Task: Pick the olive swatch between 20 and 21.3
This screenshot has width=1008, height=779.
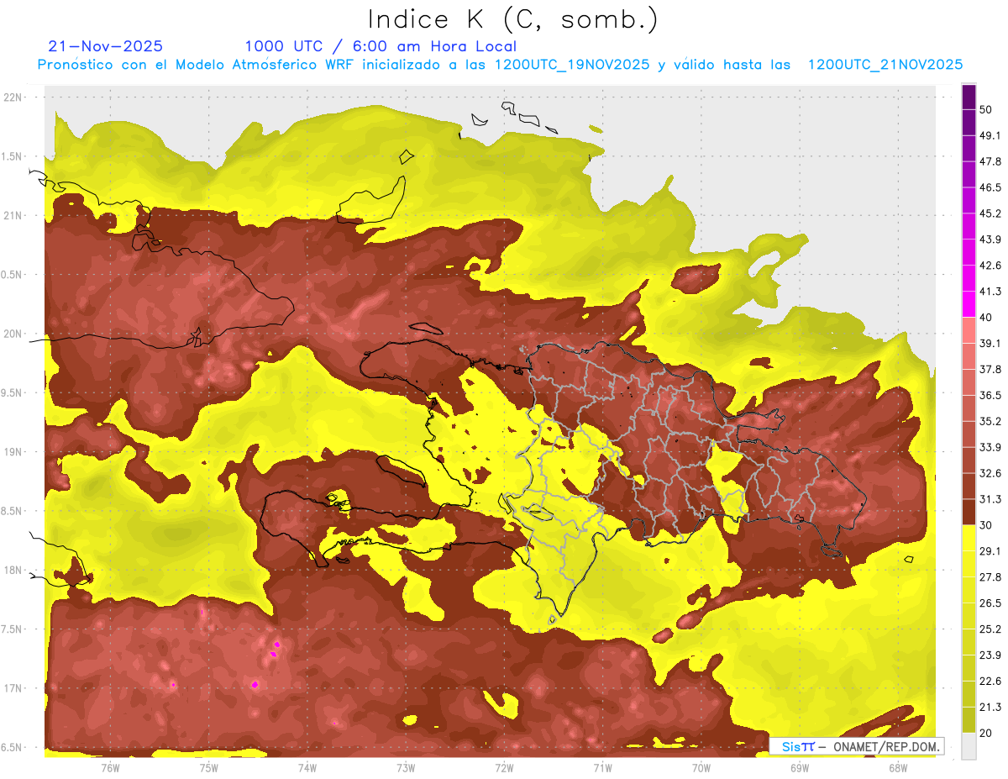Action: click(969, 719)
